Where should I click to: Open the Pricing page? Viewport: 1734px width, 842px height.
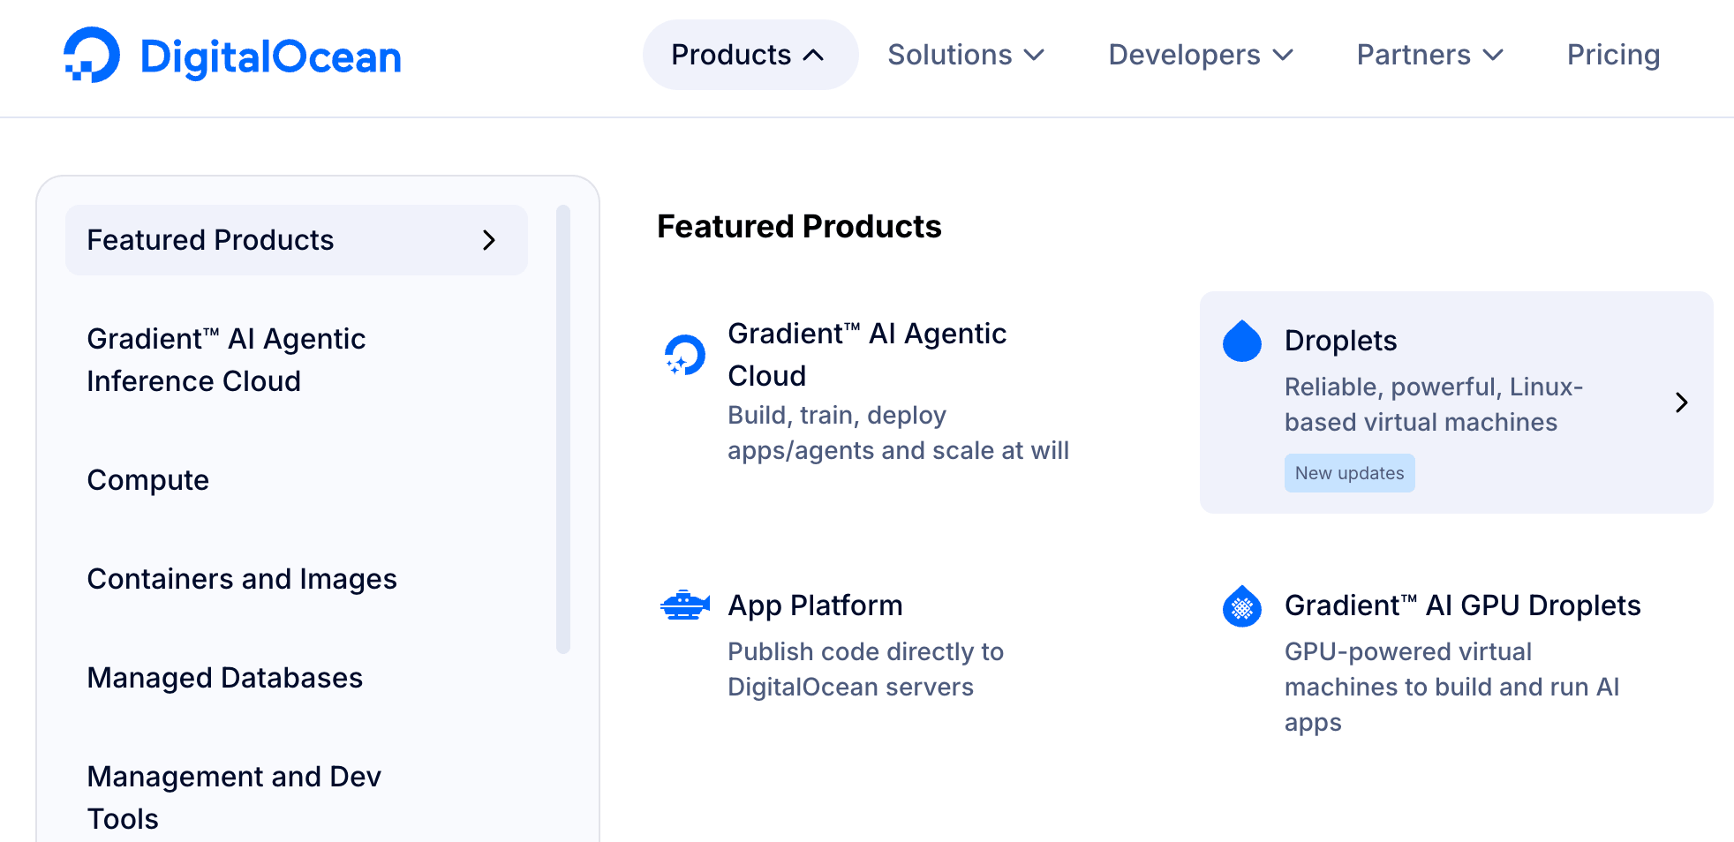pyautogui.click(x=1613, y=55)
